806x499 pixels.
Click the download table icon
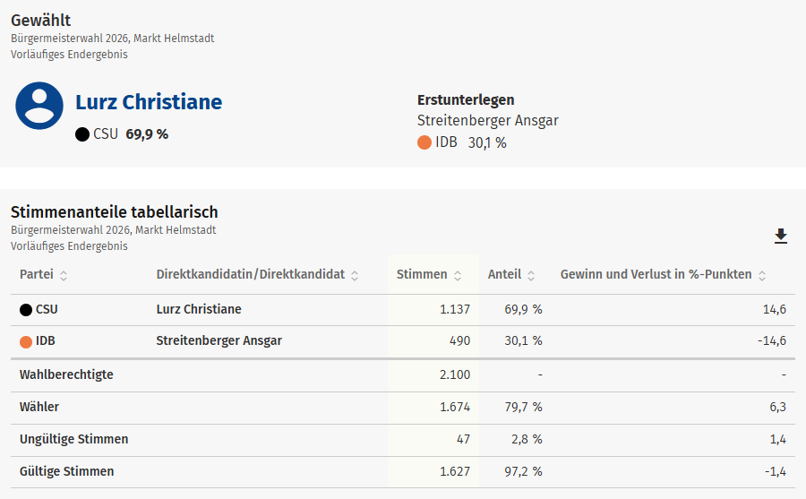point(780,236)
